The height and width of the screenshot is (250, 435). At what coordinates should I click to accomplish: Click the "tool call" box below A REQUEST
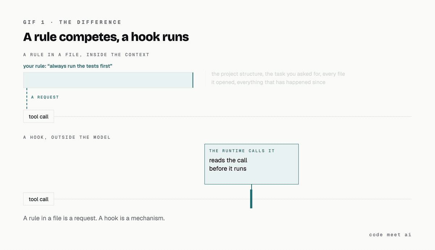click(x=38, y=117)
